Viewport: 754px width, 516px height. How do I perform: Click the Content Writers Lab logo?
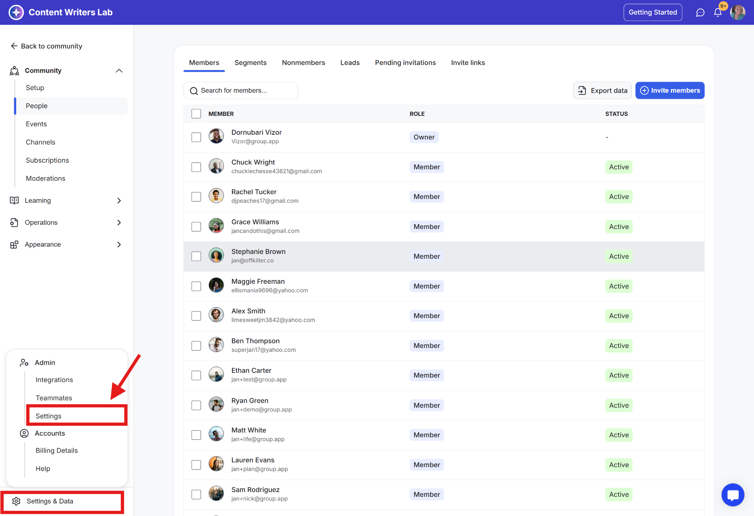point(16,13)
